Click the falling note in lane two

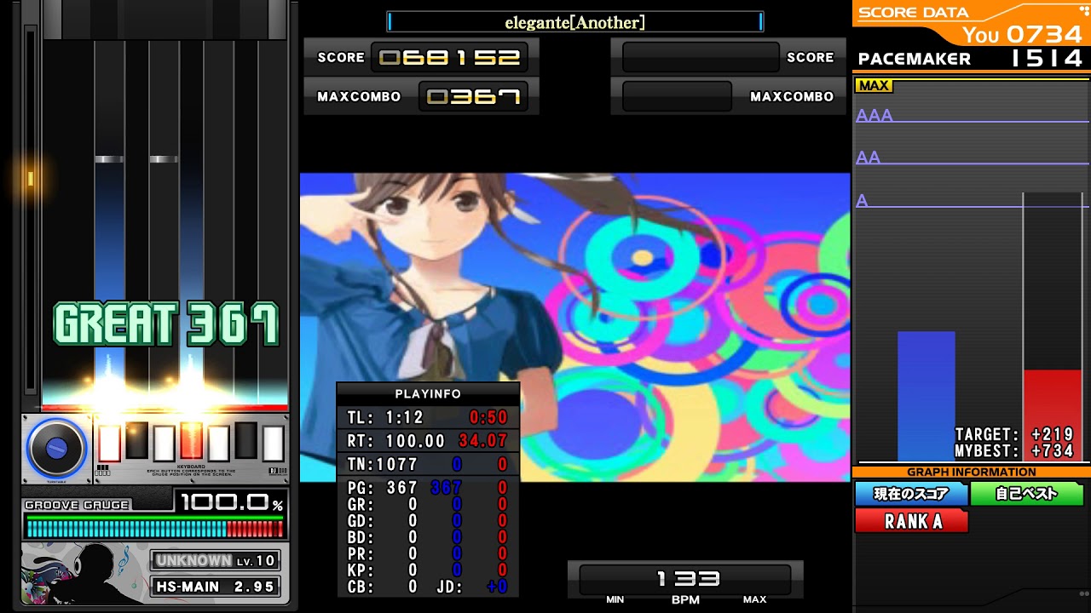(x=109, y=159)
